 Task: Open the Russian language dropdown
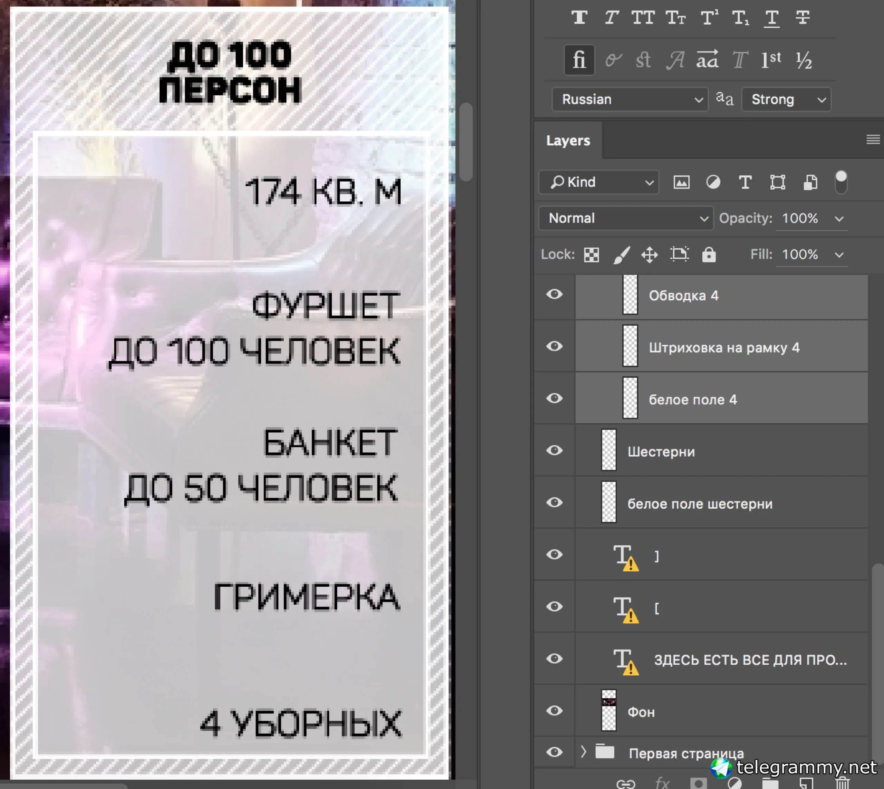tap(630, 99)
